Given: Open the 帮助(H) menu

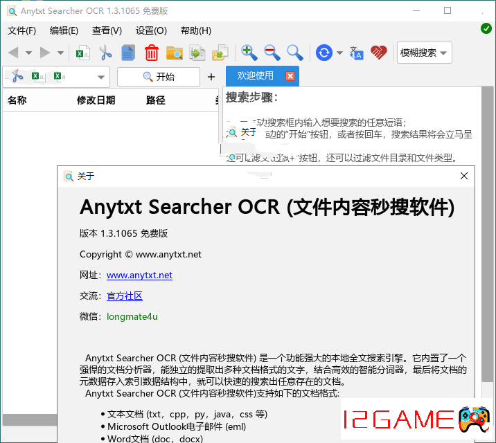Looking at the screenshot, I should click(x=196, y=30).
